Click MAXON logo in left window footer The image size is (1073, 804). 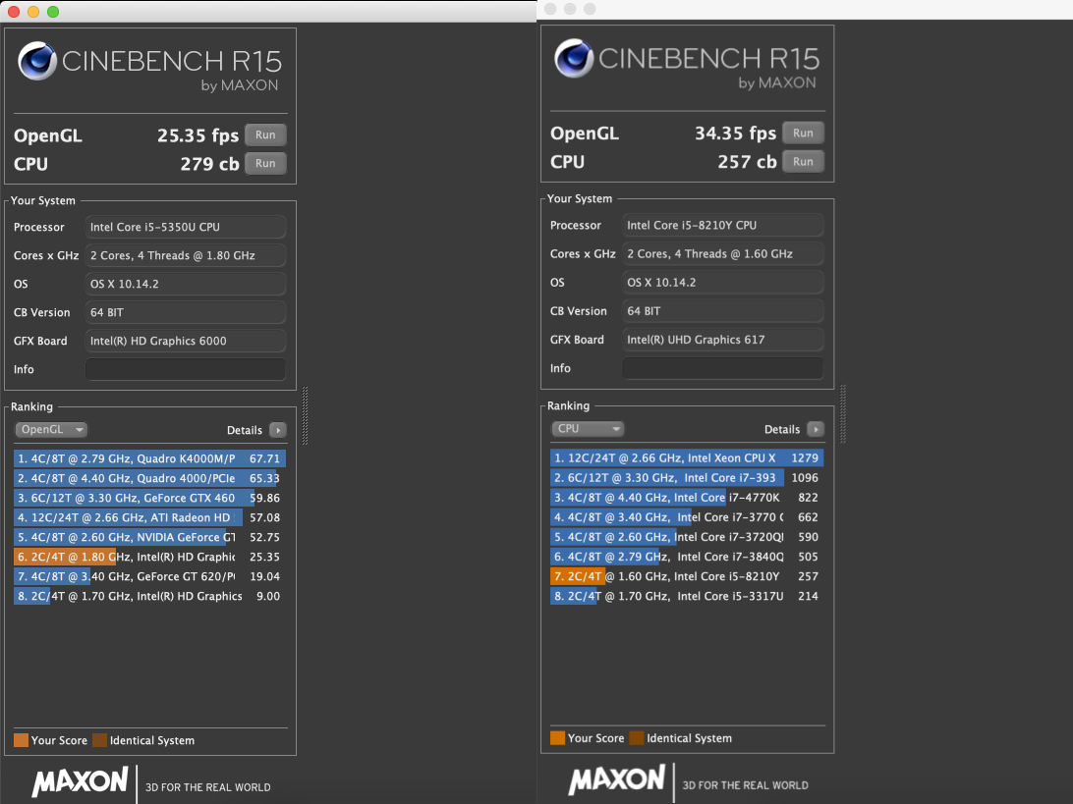tap(80, 782)
